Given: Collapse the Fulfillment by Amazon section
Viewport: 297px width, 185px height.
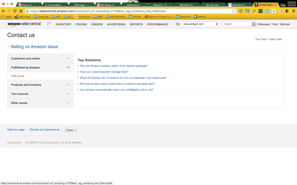Looking at the screenshot, I should [40, 67].
